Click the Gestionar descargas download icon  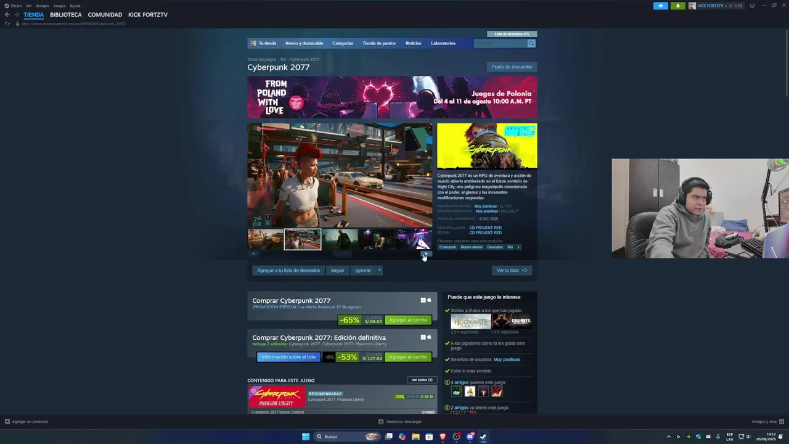381,422
